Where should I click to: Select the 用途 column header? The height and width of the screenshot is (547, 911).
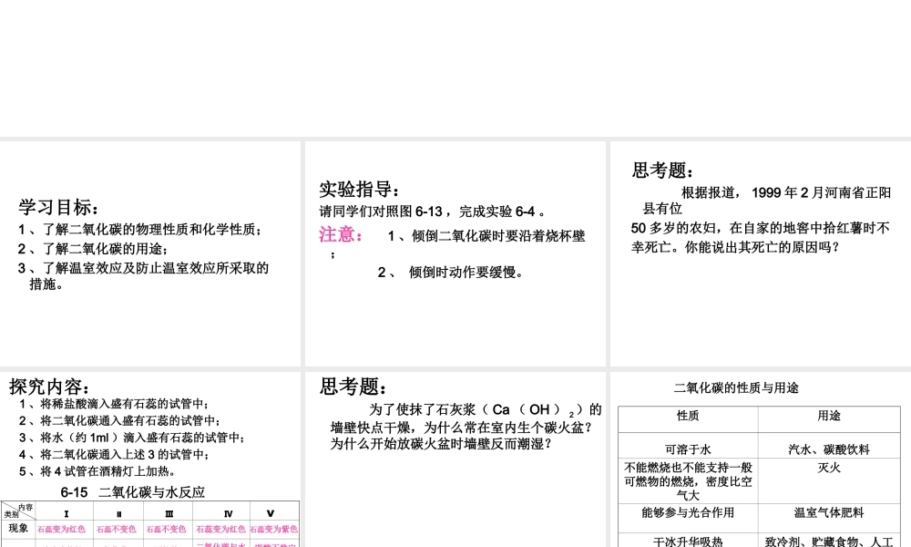pyautogui.click(x=829, y=416)
